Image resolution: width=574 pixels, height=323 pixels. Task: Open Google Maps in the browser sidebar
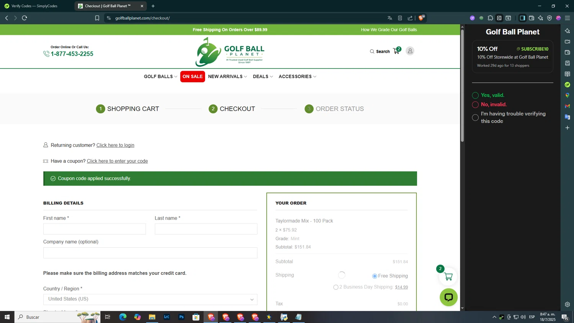coord(567,95)
